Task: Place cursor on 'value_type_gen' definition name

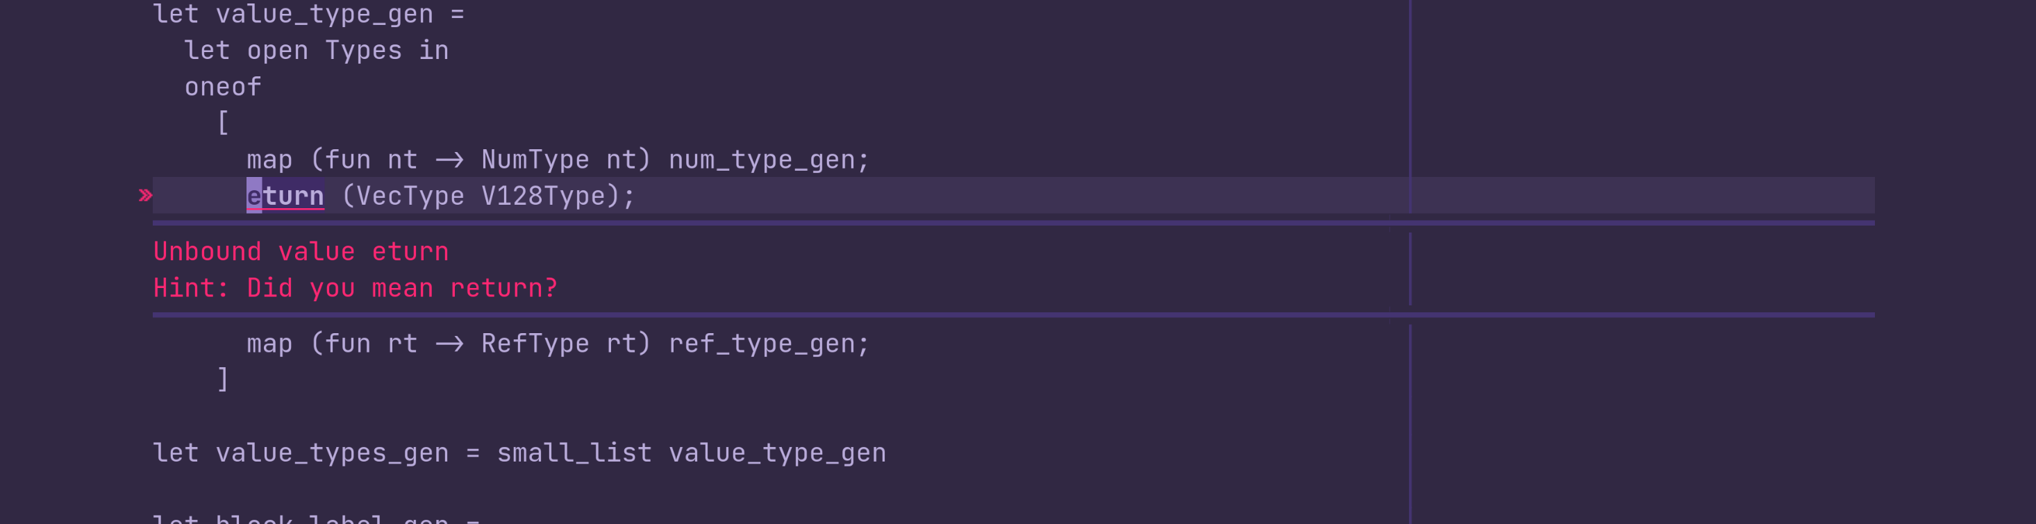Action: click(x=324, y=13)
